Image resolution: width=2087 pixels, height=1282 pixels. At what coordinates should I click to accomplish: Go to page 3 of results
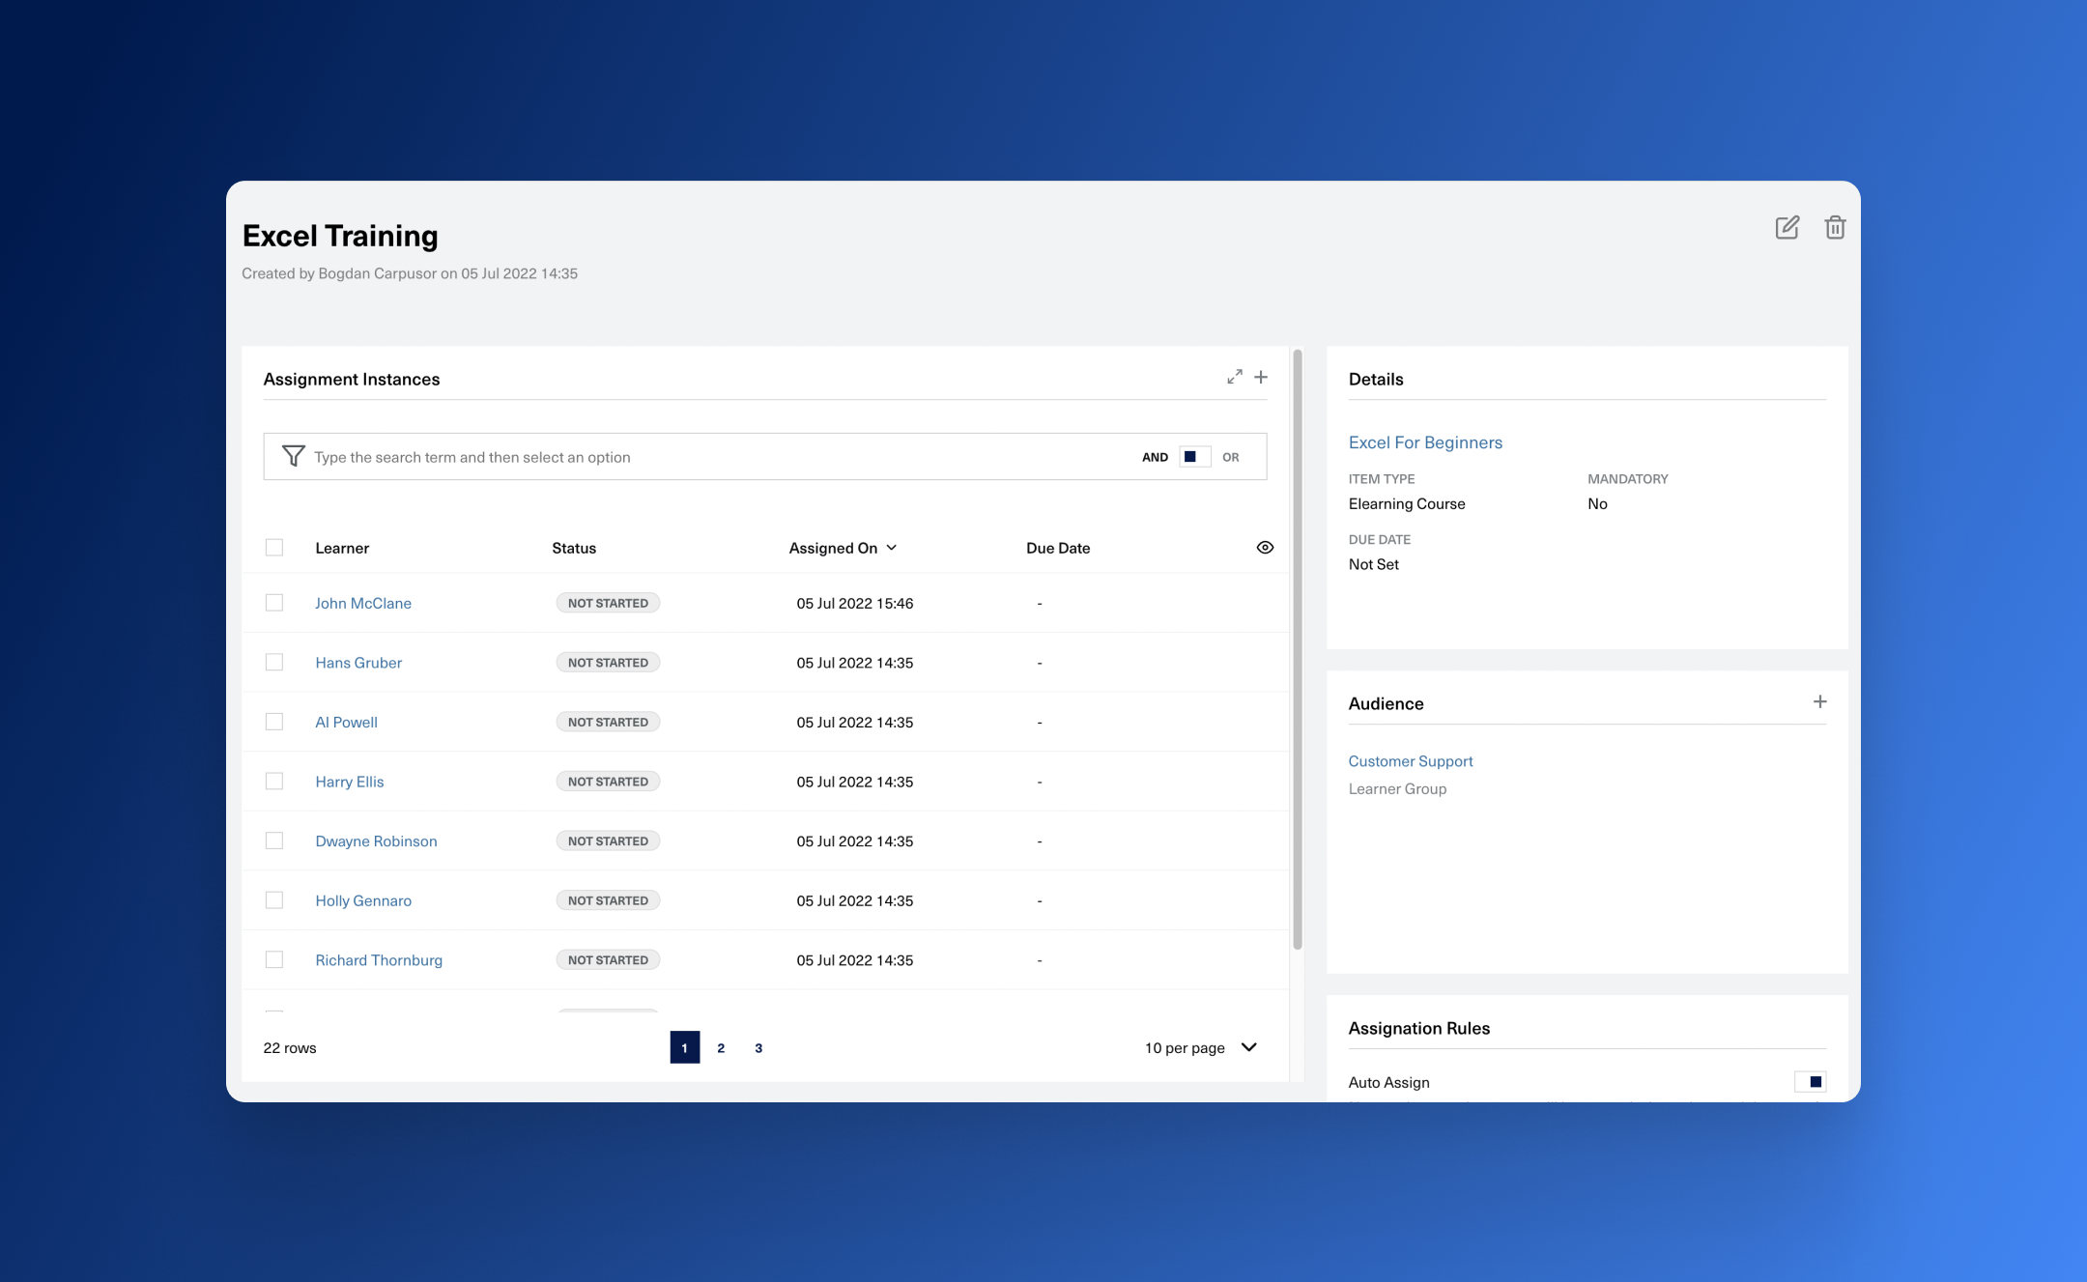point(758,1048)
